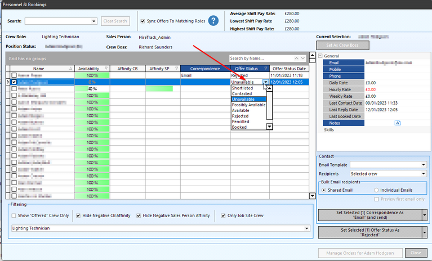Click the Affinity SP column filter icon
Screen dimensions: 432x261
click(176, 68)
